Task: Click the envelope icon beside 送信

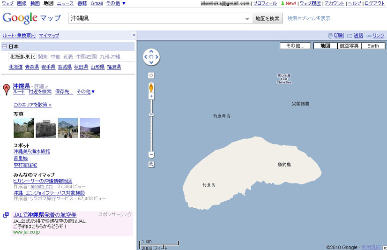Action: (350, 36)
